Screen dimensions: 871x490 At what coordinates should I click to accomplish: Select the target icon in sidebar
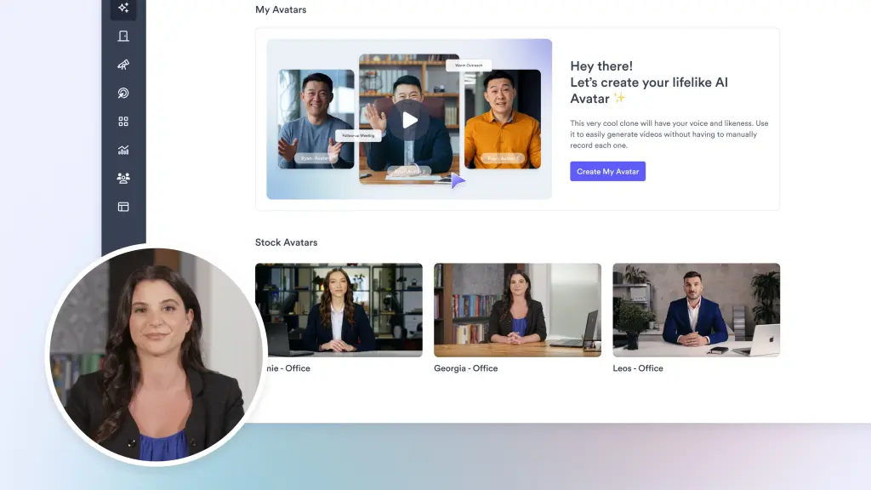[123, 94]
